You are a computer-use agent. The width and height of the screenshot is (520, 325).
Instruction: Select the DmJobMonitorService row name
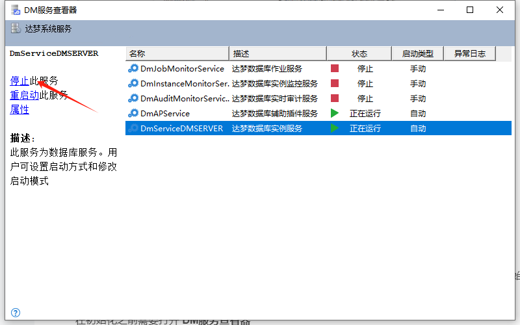[x=182, y=69]
